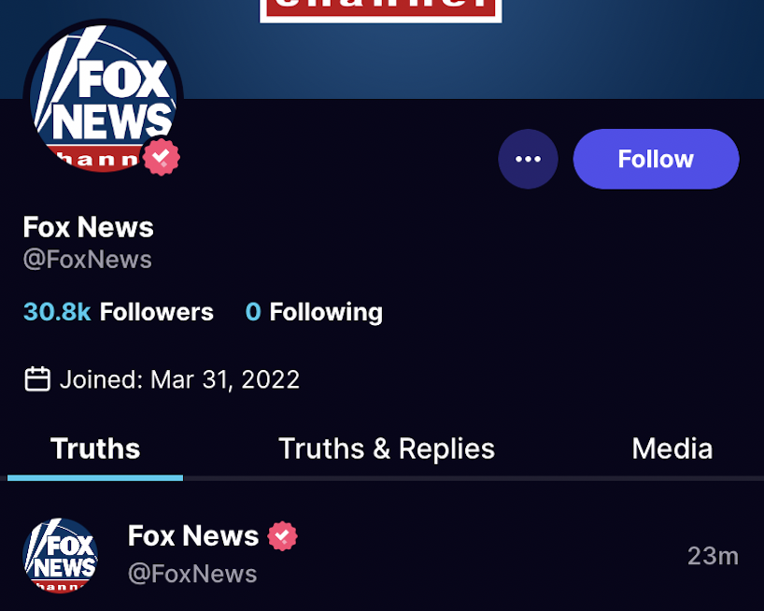Viewport: 764px width, 611px height.
Task: Select the Truths tab
Action: point(94,449)
